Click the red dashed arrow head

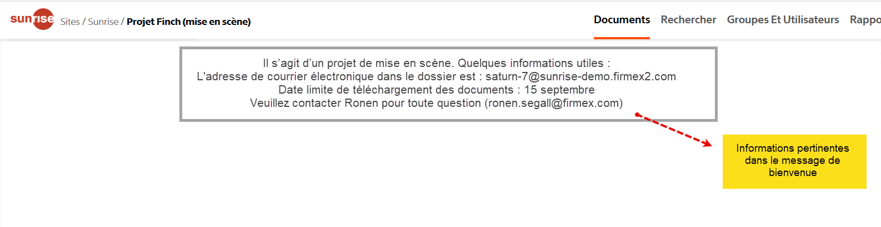tap(707, 143)
